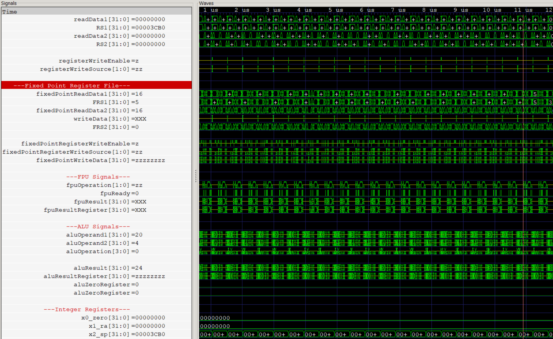Select the x2_sp[31:0] register signal
Screen dimensions: 553x339
(97, 334)
